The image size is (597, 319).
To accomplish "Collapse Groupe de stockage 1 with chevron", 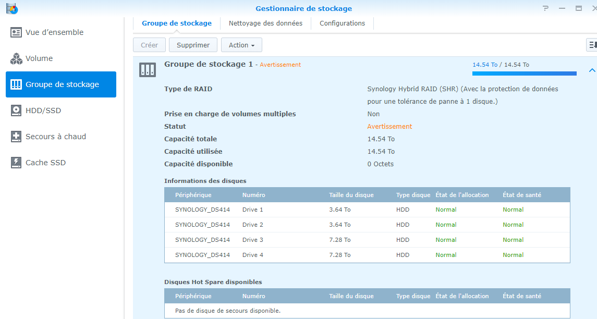I will [591, 70].
